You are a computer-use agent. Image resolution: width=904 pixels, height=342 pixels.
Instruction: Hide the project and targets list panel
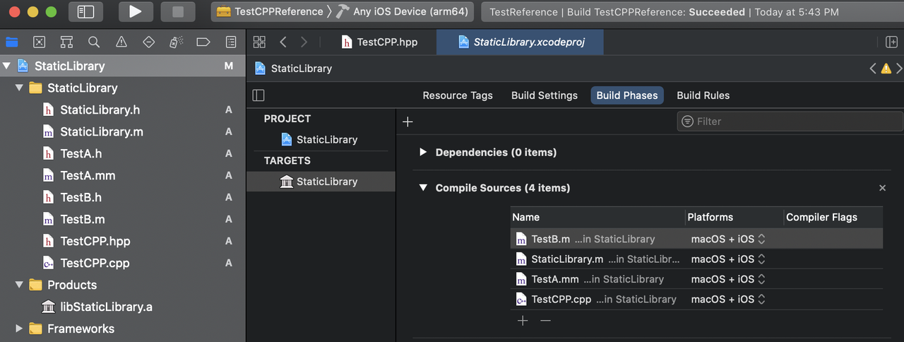pos(258,95)
